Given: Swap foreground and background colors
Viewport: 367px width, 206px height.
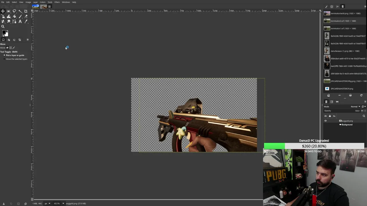Looking at the screenshot, I should coord(7,31).
